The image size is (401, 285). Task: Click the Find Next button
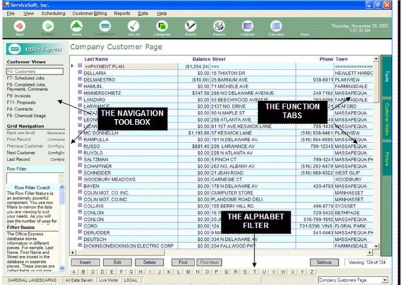click(209, 262)
